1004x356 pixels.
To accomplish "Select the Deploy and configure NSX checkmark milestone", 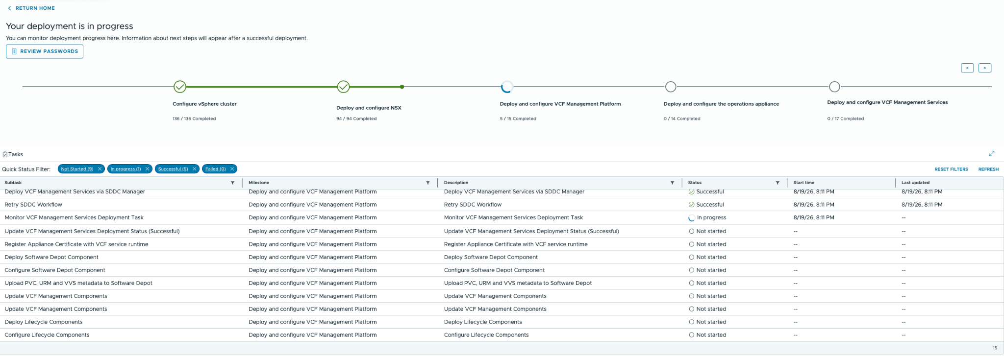I will tap(344, 87).
